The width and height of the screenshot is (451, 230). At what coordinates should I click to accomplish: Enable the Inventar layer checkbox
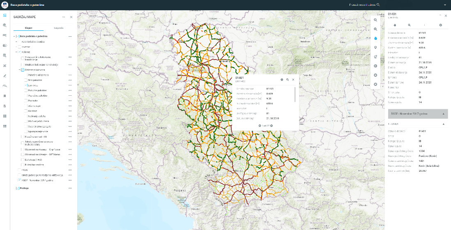[20, 47]
